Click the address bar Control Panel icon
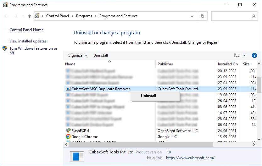Image resolution: width=262 pixels, height=166 pixels. tap(37, 16)
